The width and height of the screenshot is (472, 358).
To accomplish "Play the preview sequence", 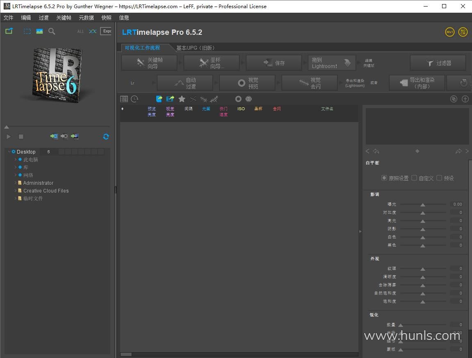I will point(9,137).
